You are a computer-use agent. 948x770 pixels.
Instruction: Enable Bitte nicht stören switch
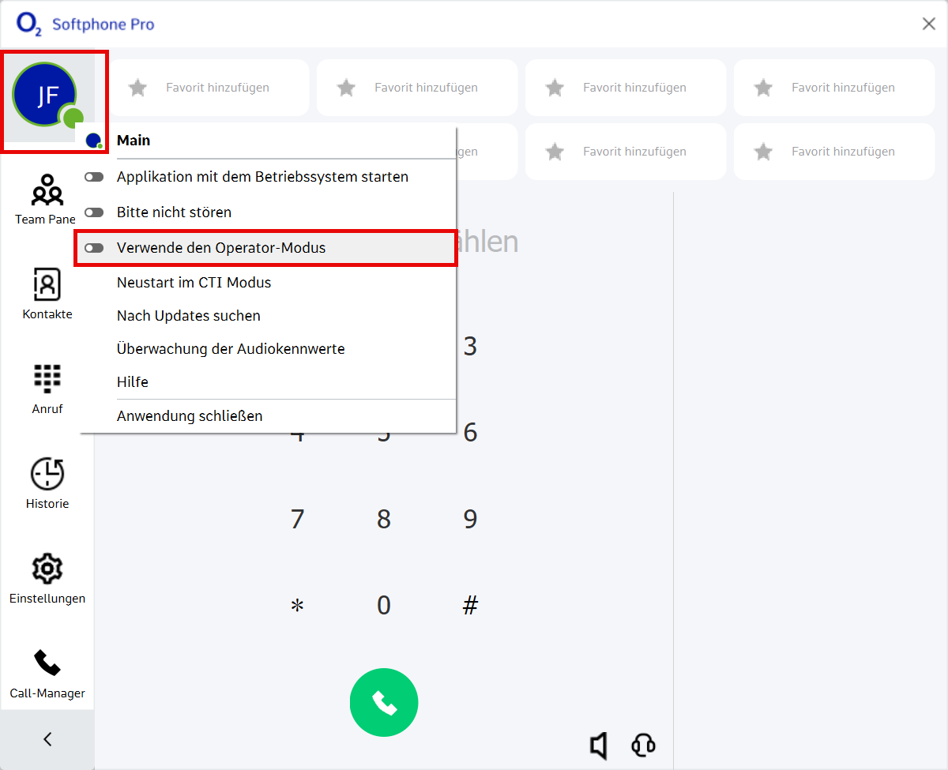pos(95,212)
